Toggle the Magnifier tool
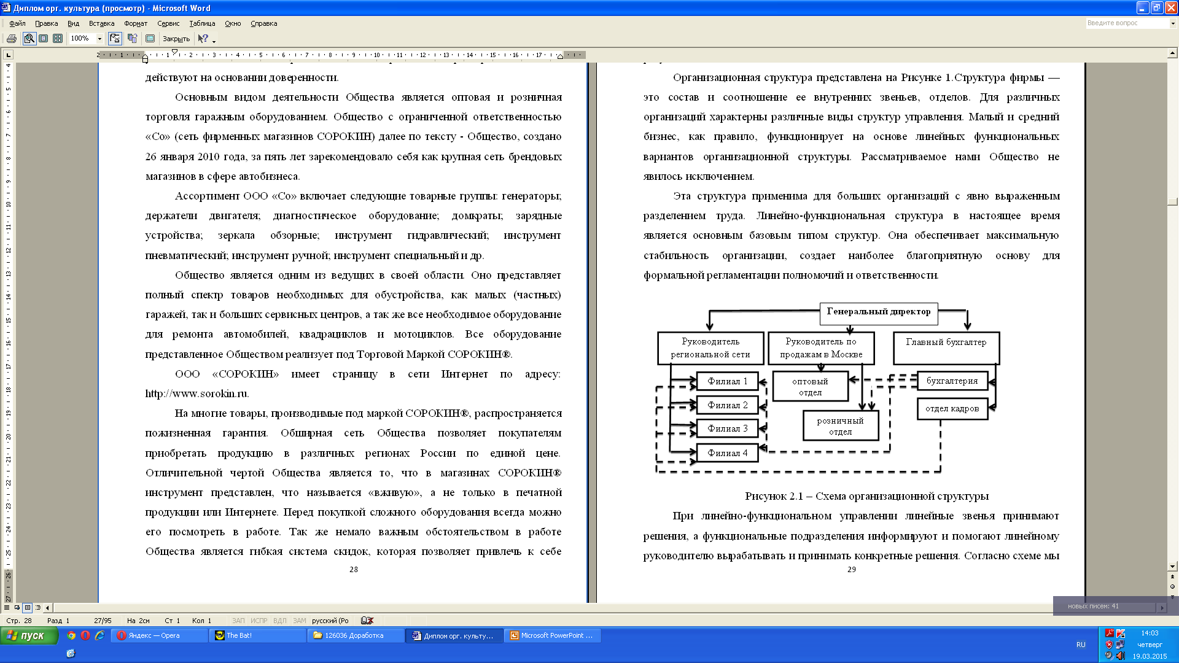Viewport: 1179px width, 663px height. pyautogui.click(x=29, y=39)
